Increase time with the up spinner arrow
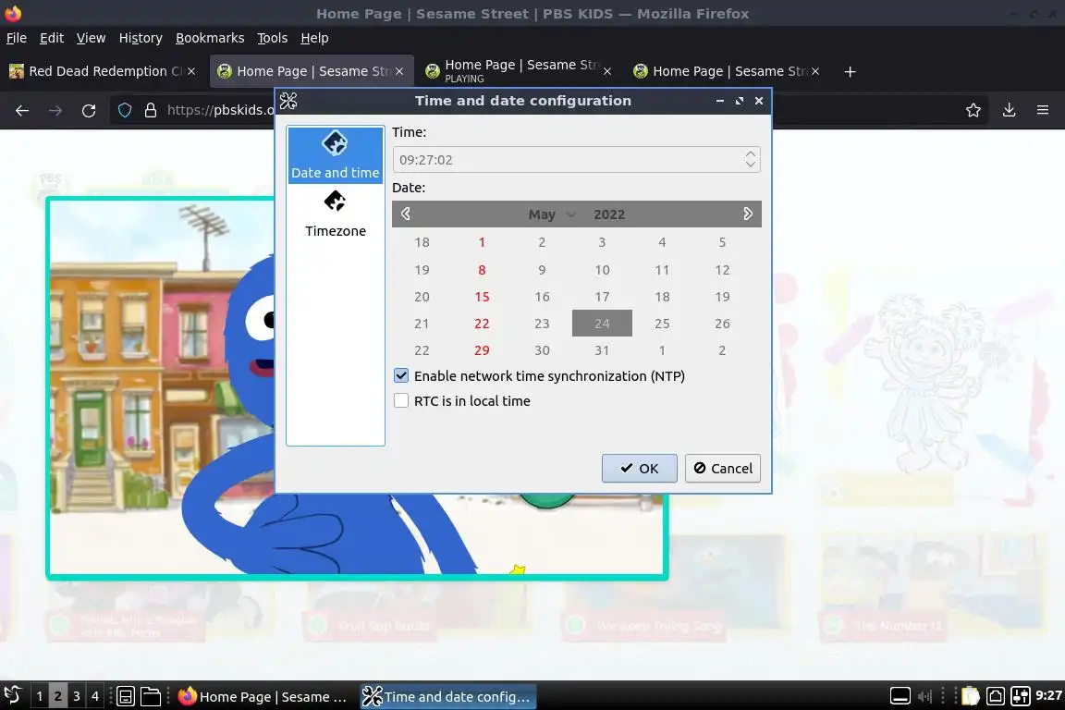 [751, 154]
